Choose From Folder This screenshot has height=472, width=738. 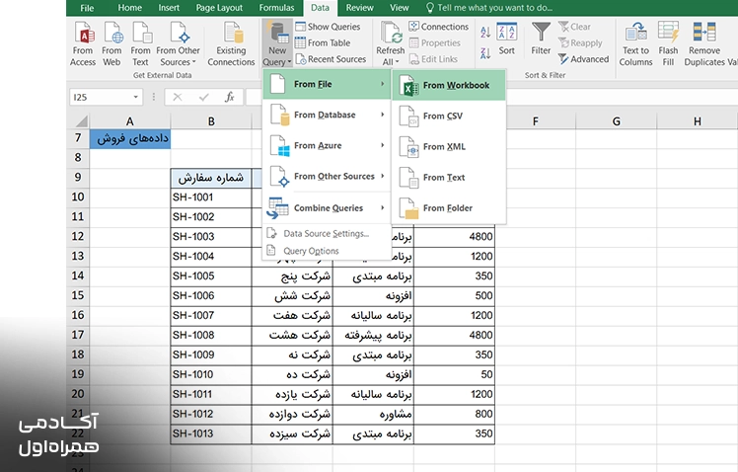click(x=449, y=207)
